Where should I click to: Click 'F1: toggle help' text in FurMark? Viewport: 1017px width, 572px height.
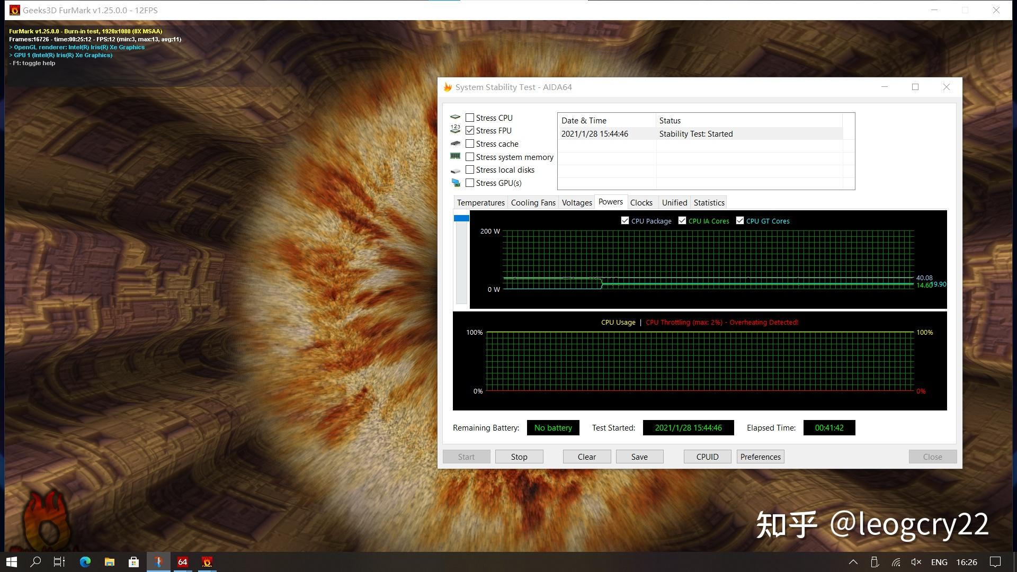click(33, 63)
